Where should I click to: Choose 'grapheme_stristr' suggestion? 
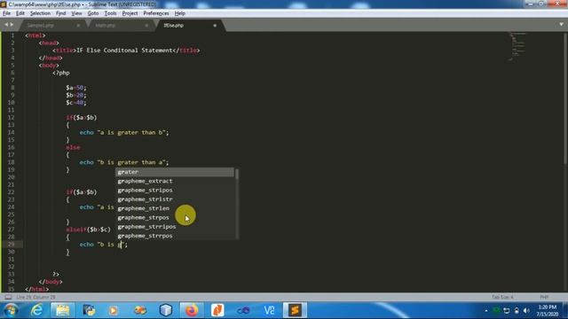coord(175,199)
